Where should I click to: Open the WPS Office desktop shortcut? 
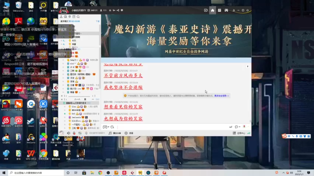(x=31, y=155)
